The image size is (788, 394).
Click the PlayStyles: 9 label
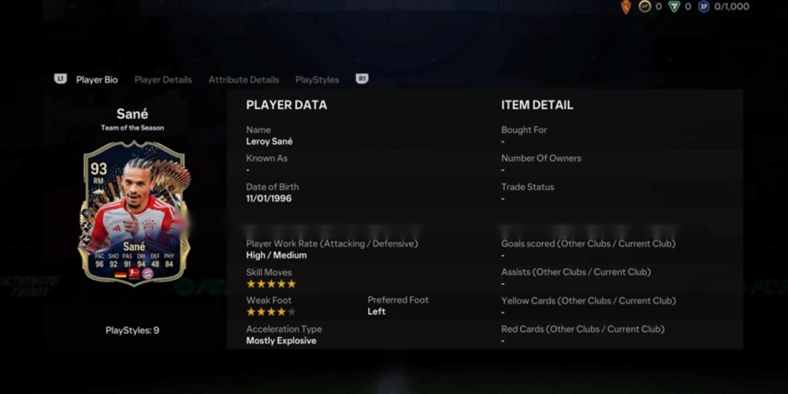tap(132, 330)
